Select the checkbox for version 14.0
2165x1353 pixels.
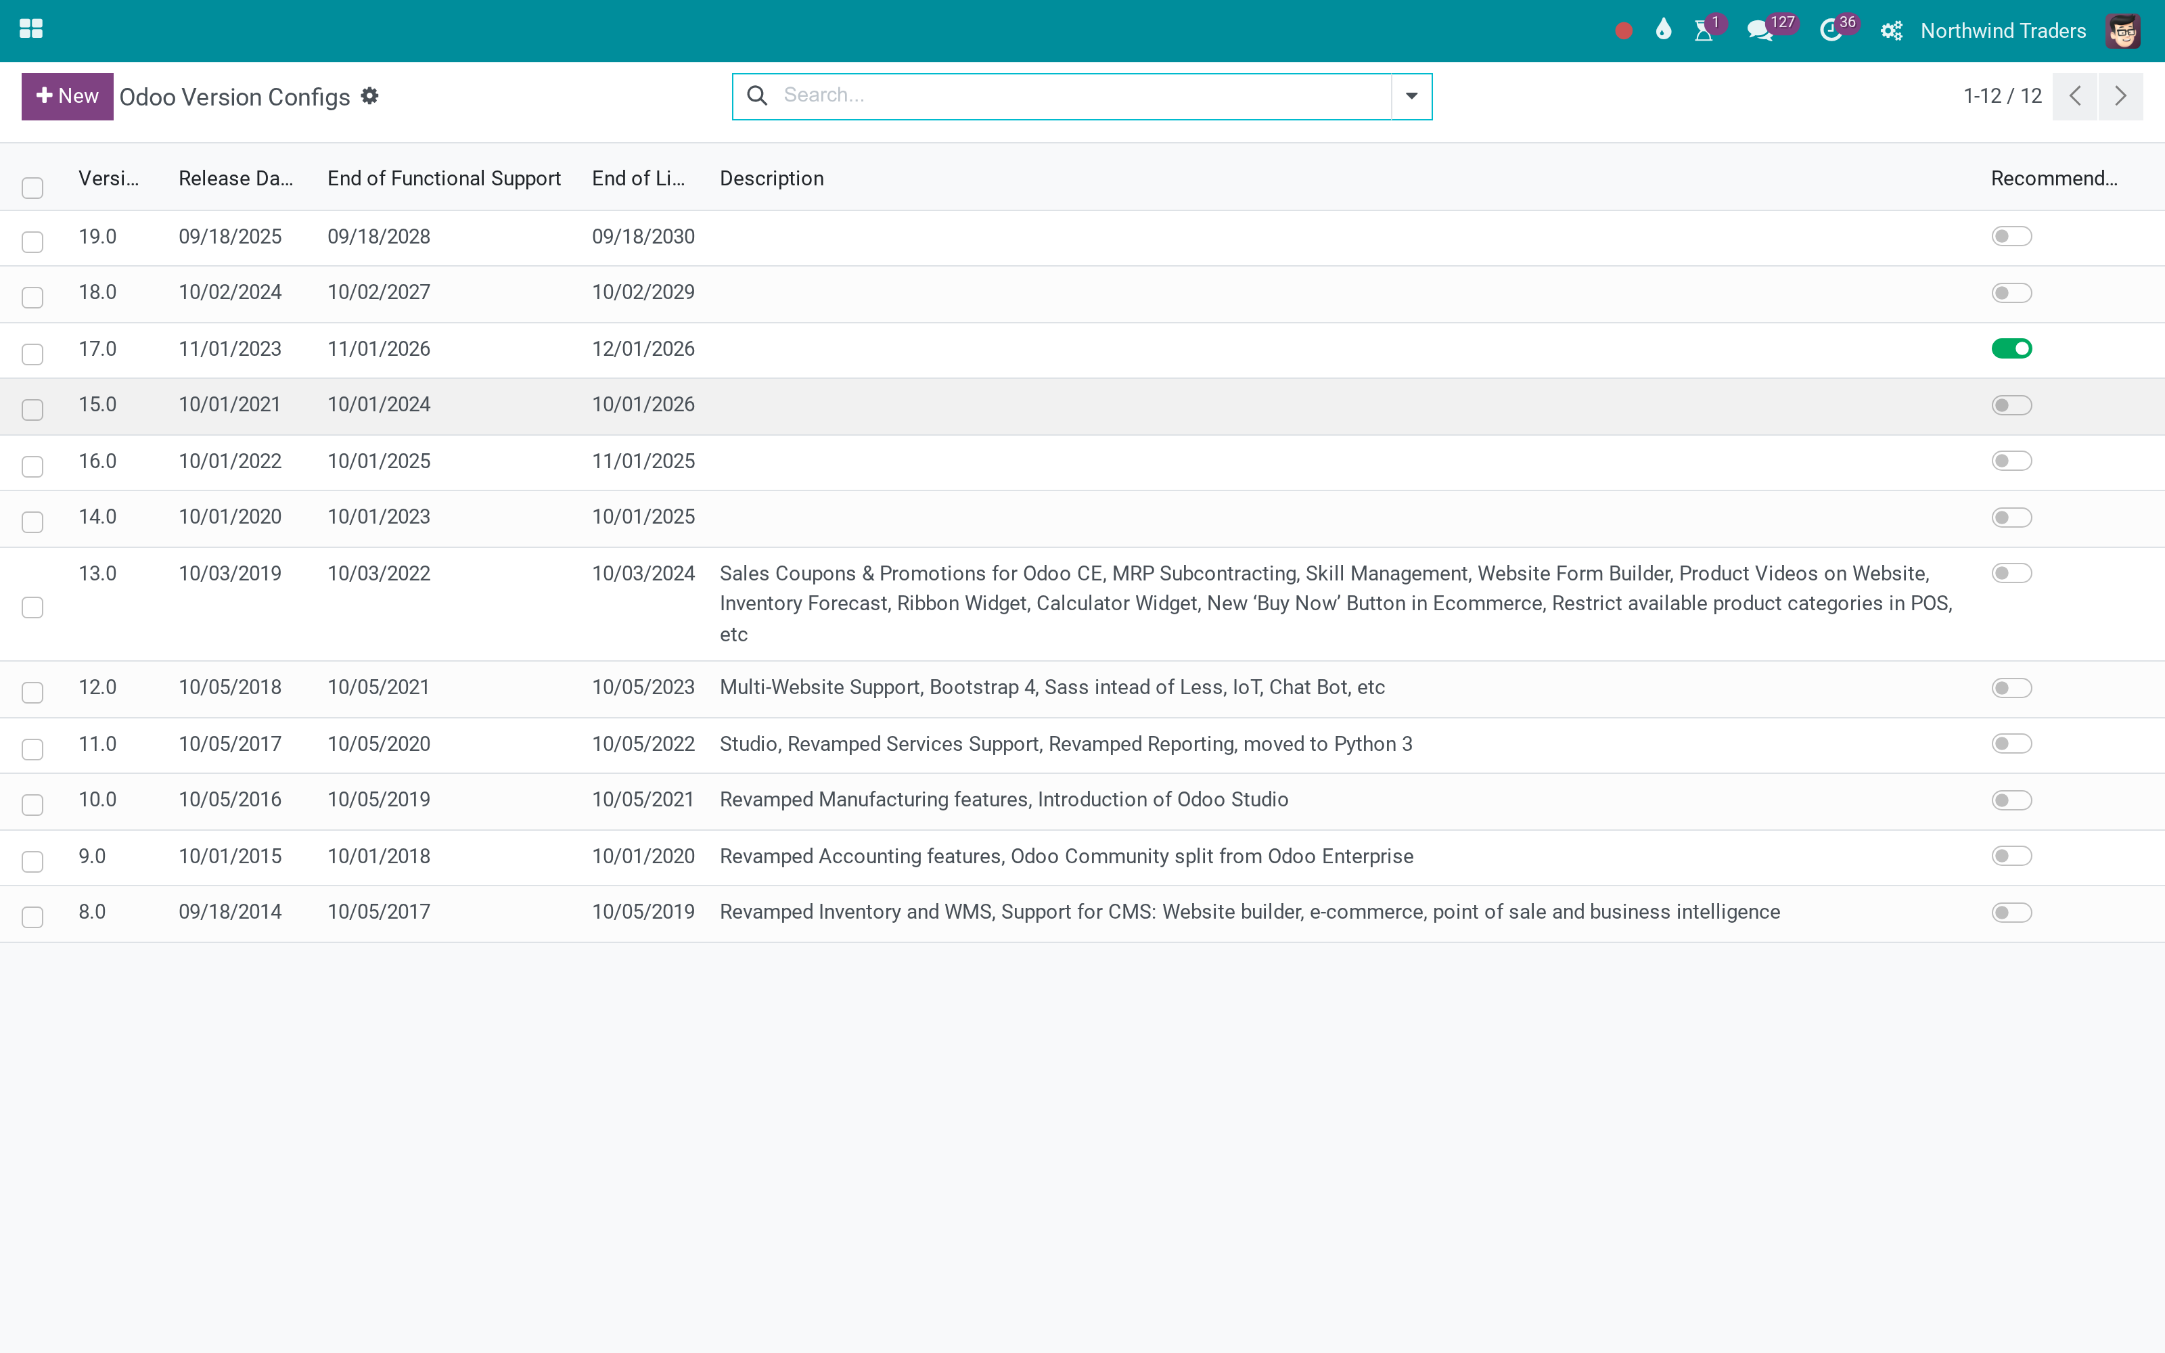coord(32,522)
